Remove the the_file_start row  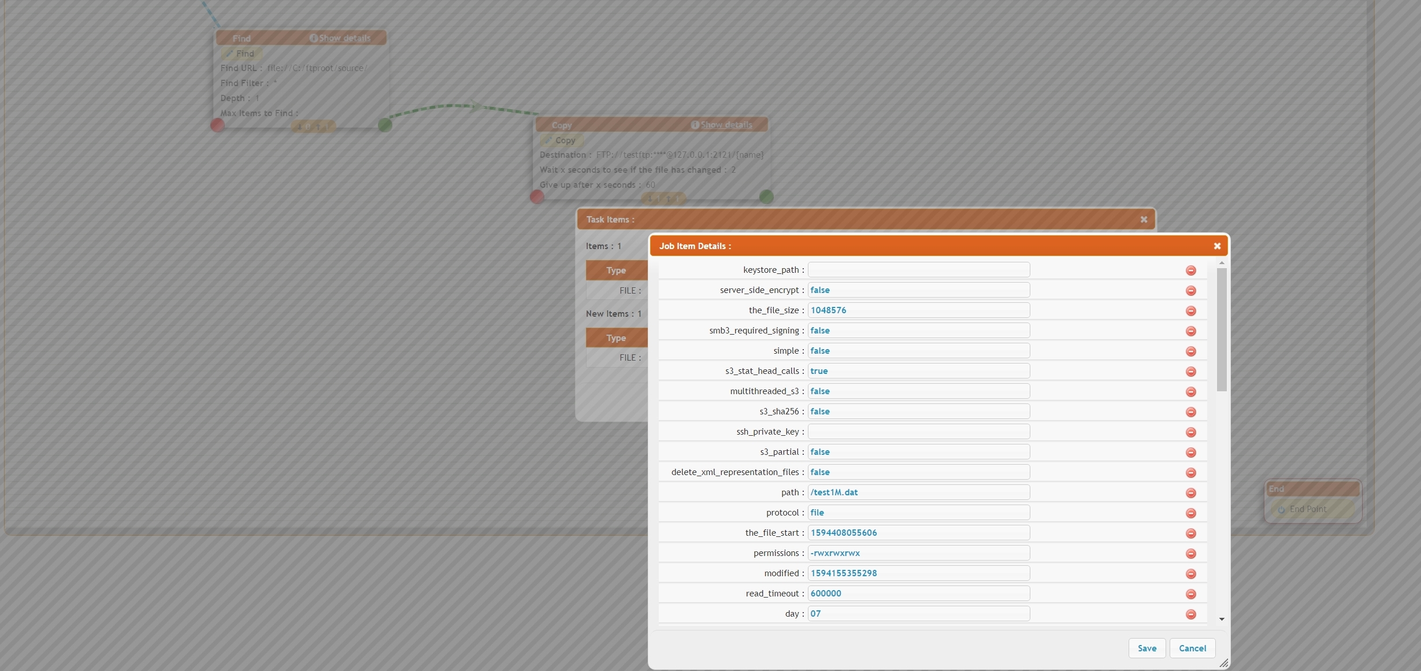click(x=1190, y=533)
